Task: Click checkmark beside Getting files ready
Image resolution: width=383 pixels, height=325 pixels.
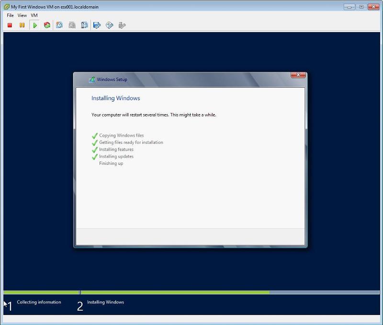Action: coord(95,142)
